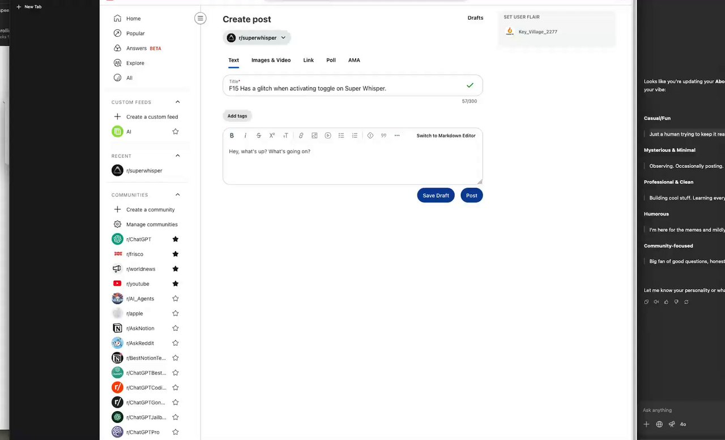Open Drafts link
Screen dimensions: 725x440
coord(475,18)
